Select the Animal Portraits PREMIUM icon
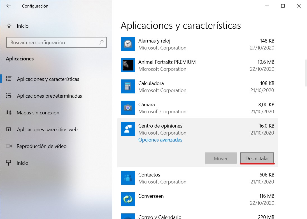Image resolution: width=307 pixels, height=219 pixels. pos(128,65)
